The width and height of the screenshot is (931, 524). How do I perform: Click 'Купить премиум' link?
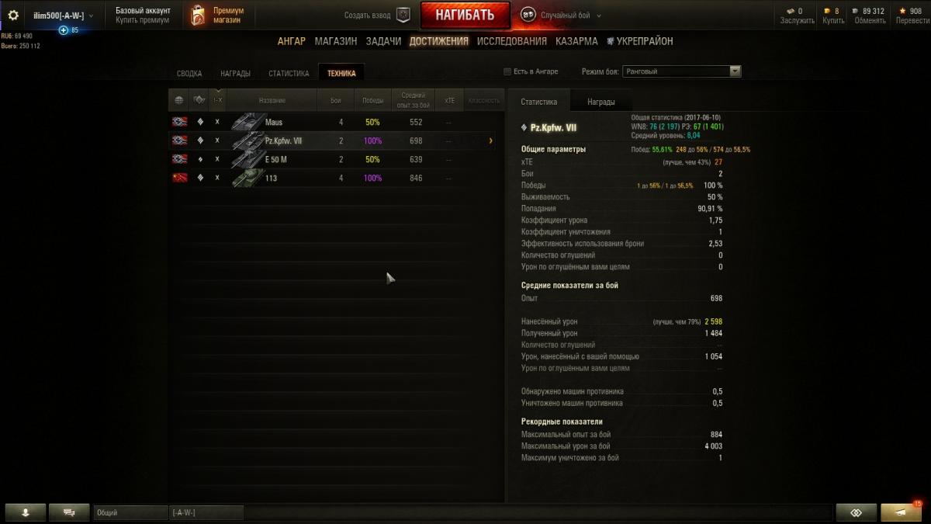point(142,20)
